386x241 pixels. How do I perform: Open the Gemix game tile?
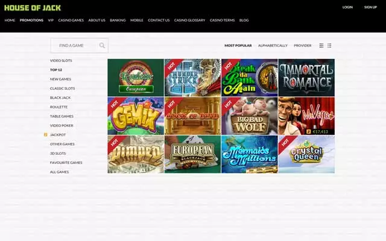[x=136, y=116]
